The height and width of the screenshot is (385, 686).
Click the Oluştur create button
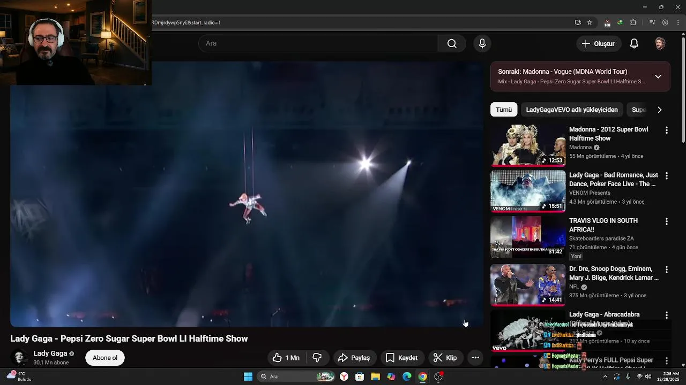click(x=599, y=44)
